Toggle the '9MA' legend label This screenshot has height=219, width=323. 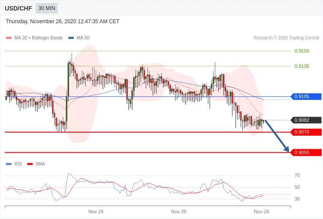click(40, 164)
